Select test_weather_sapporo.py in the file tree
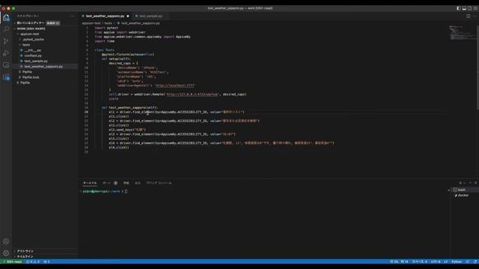Image resolution: width=479 pixels, height=269 pixels. (43, 67)
